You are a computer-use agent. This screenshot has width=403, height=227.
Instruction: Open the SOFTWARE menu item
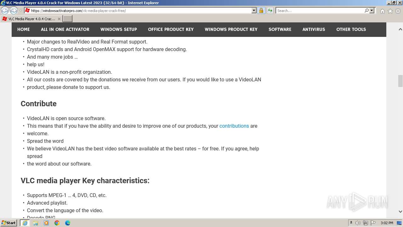click(x=280, y=29)
